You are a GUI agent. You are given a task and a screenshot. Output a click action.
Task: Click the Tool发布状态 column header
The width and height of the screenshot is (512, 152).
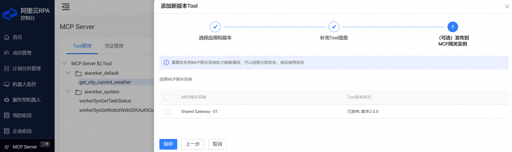pos(359,97)
